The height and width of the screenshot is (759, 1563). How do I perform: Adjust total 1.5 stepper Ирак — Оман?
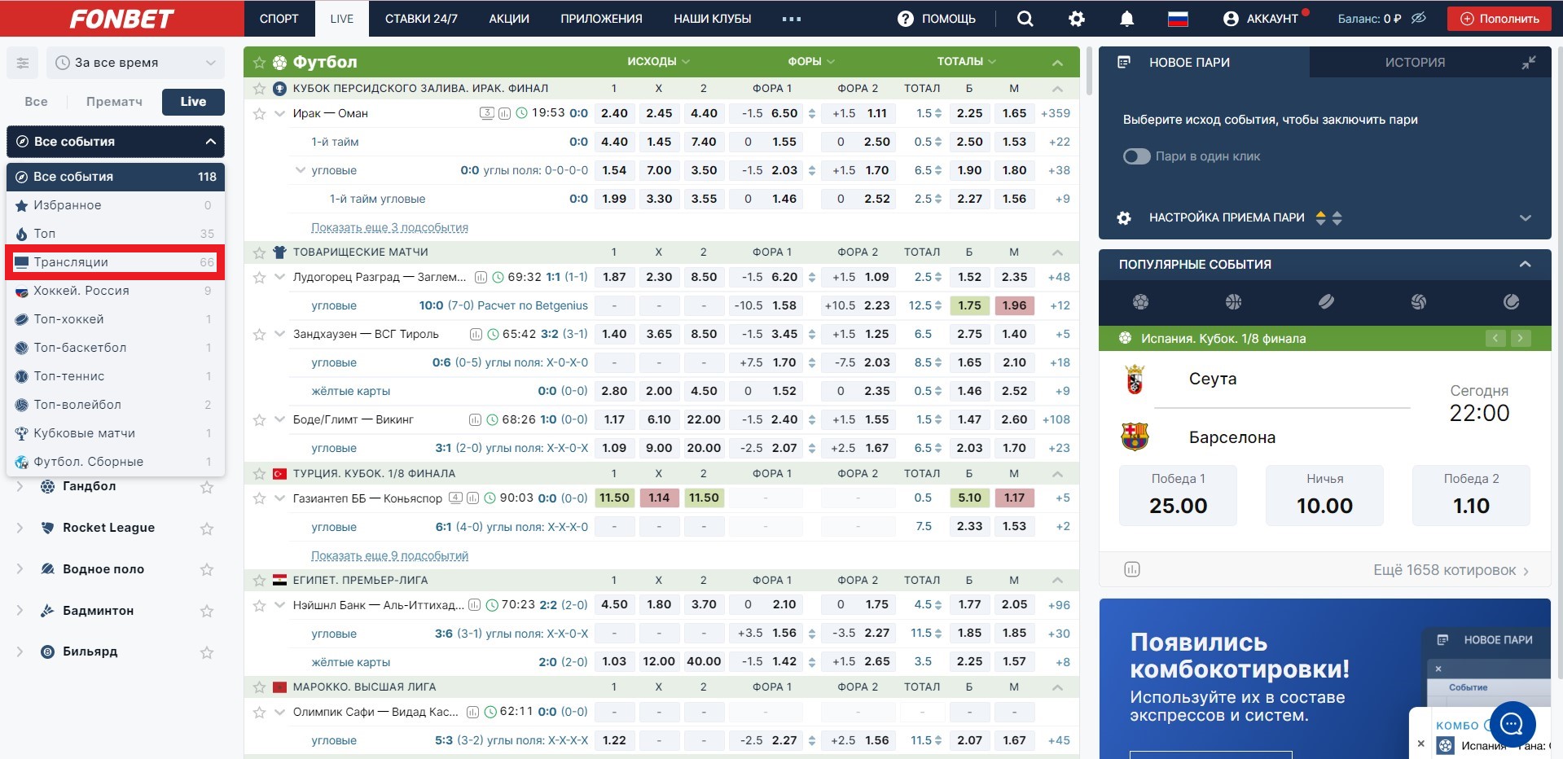pos(938,114)
